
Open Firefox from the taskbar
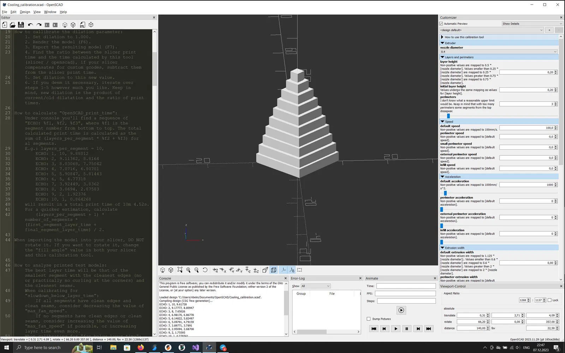pos(141,348)
